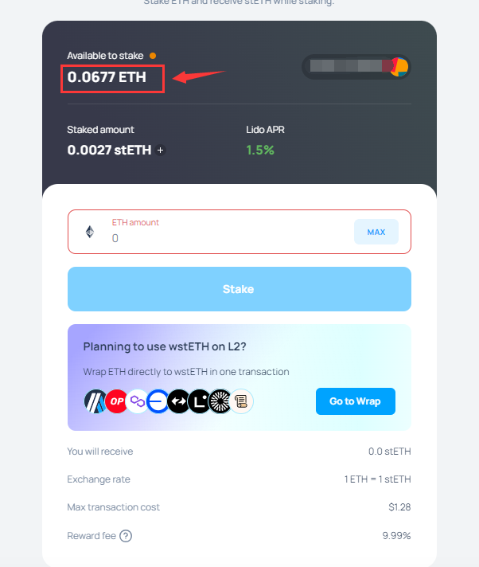Click the Go to Wrap button

(356, 401)
